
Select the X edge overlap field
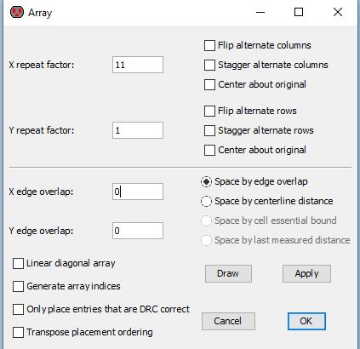(138, 192)
